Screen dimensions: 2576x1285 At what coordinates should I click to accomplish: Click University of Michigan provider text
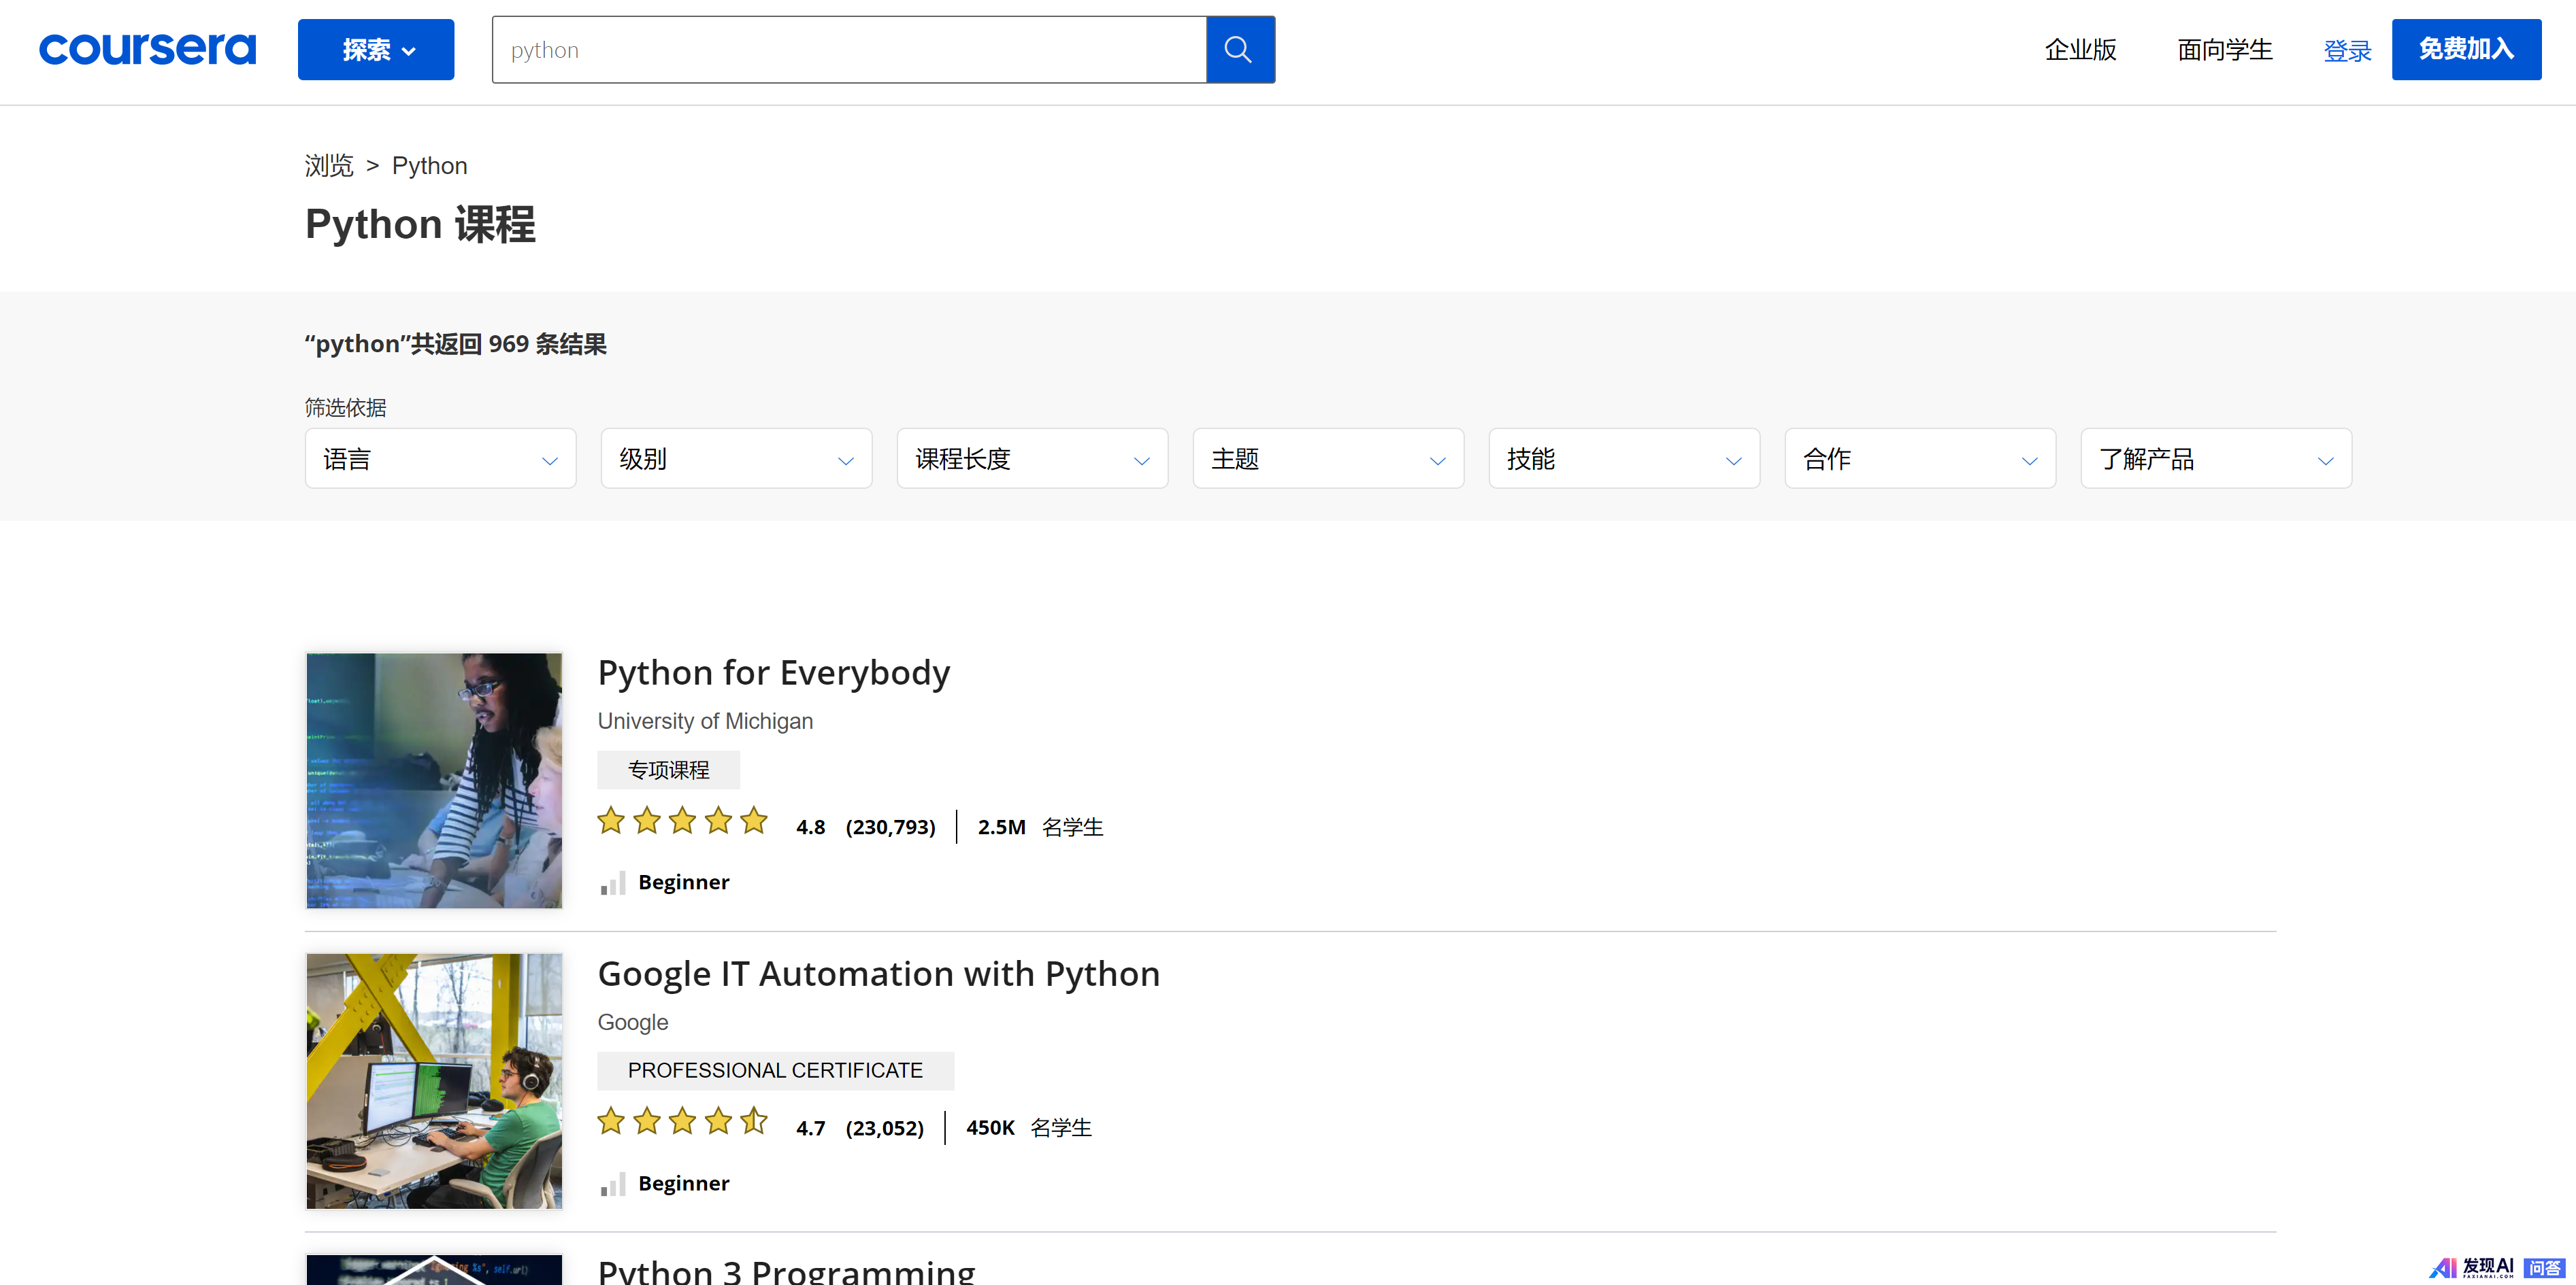[705, 721]
